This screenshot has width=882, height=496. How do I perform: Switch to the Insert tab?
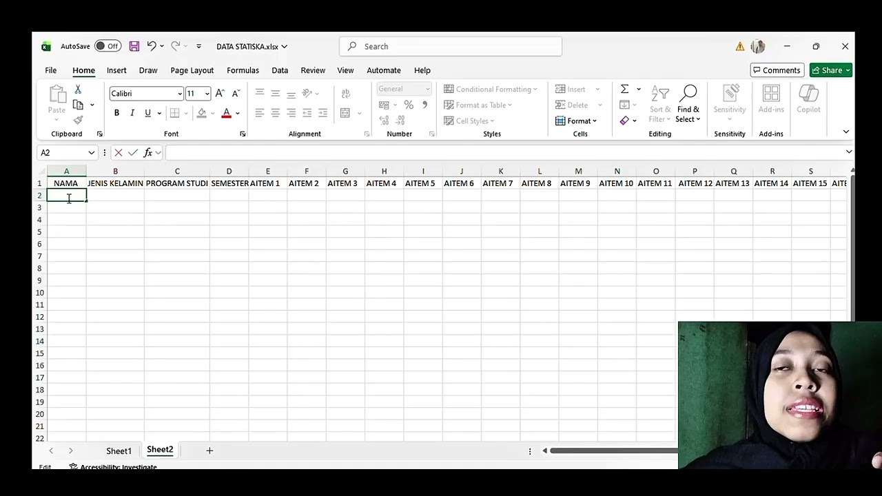116,70
